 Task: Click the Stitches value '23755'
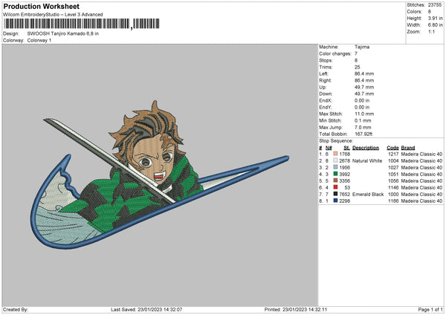point(435,5)
